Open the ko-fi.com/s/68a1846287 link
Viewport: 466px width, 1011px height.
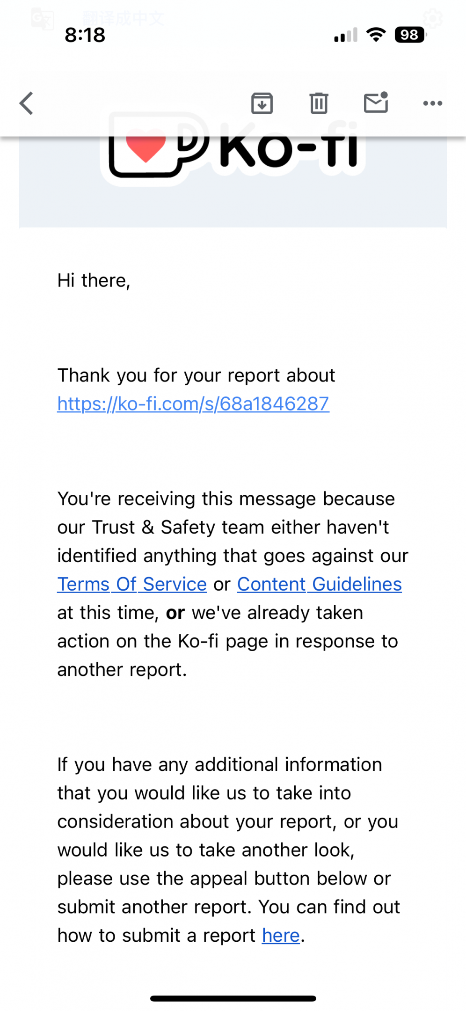point(193,404)
